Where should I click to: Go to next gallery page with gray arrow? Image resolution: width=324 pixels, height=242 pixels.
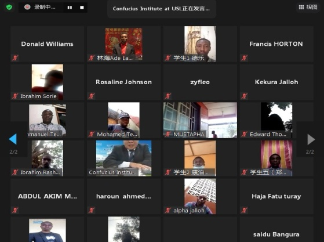[311, 139]
